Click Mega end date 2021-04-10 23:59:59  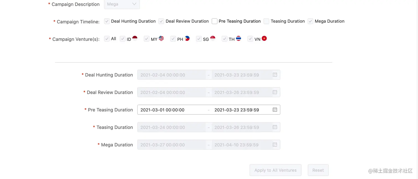pyautogui.click(x=237, y=145)
